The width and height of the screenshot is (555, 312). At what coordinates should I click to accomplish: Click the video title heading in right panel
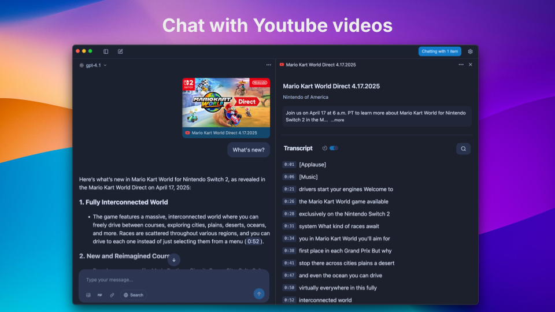coord(331,86)
